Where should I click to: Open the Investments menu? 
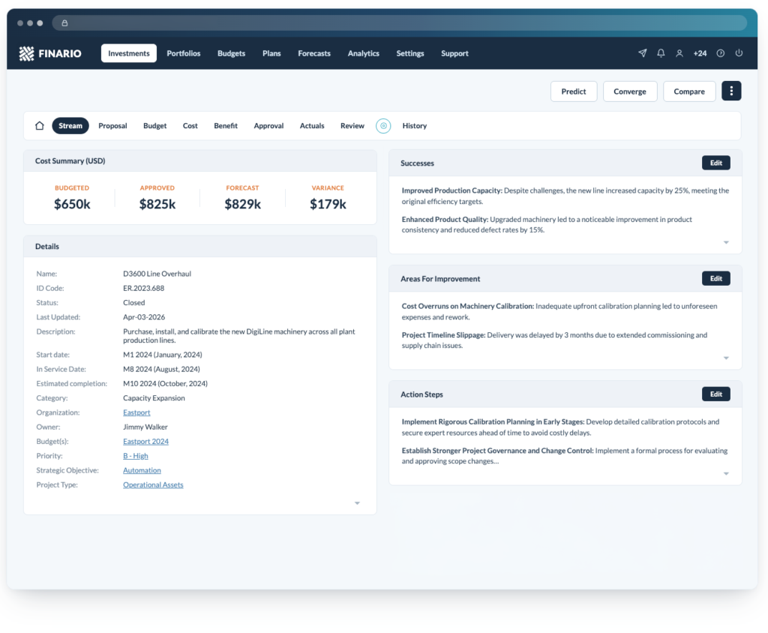129,53
